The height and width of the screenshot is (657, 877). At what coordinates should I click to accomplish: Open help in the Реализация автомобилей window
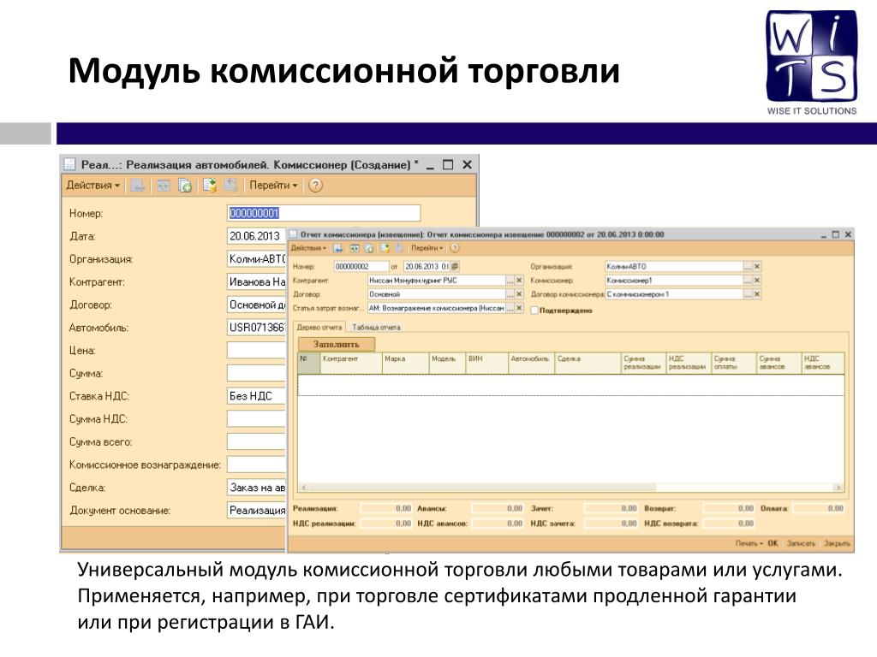315,185
